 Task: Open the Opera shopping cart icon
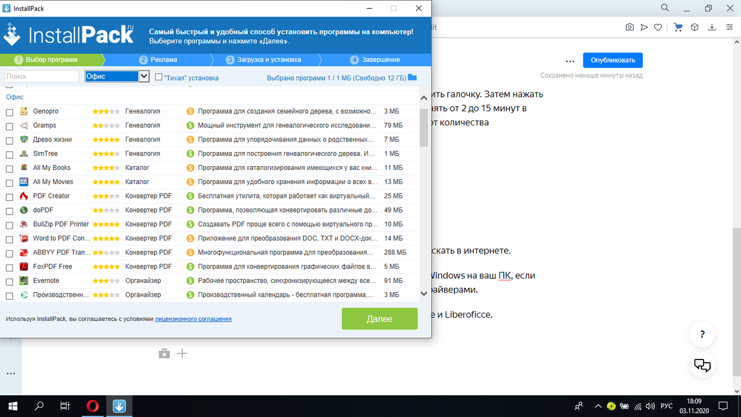678,27
